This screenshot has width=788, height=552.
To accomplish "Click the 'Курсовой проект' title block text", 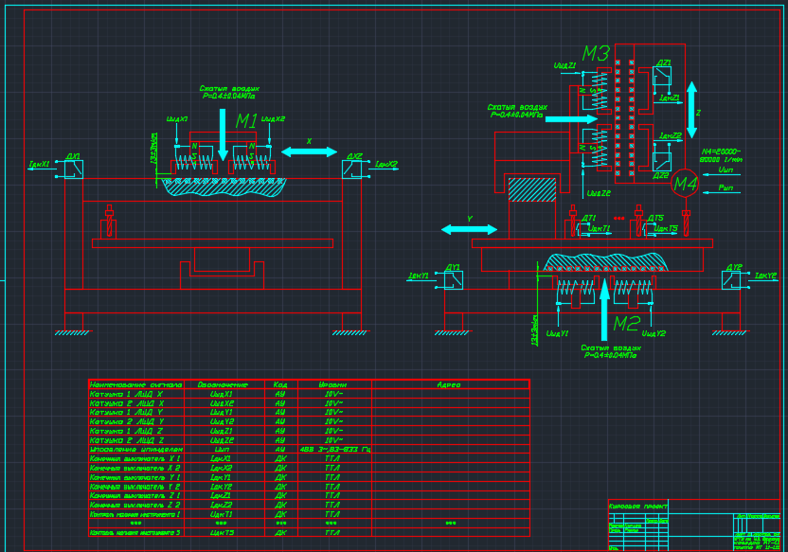I will [638, 507].
